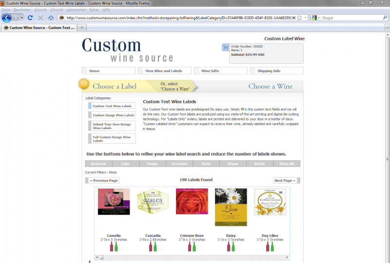Open the Extras menu

[94, 10]
